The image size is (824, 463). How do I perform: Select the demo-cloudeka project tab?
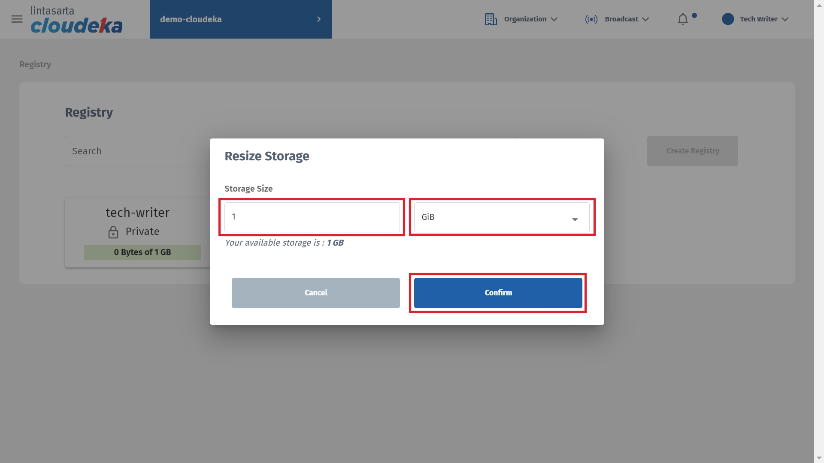[x=191, y=19]
